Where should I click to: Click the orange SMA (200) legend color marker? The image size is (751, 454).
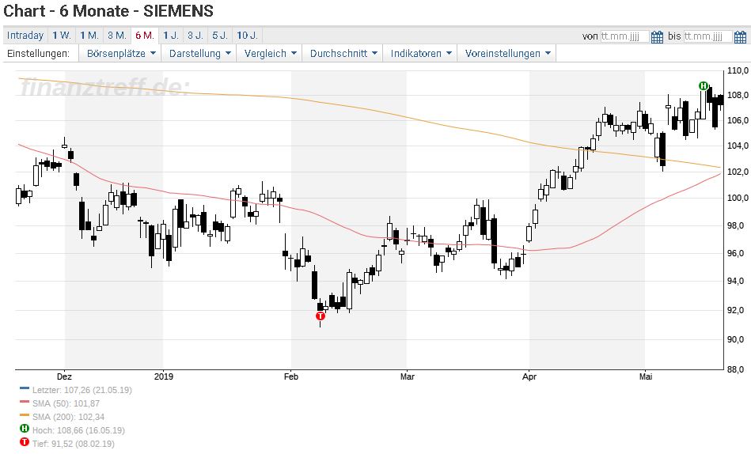[24, 415]
